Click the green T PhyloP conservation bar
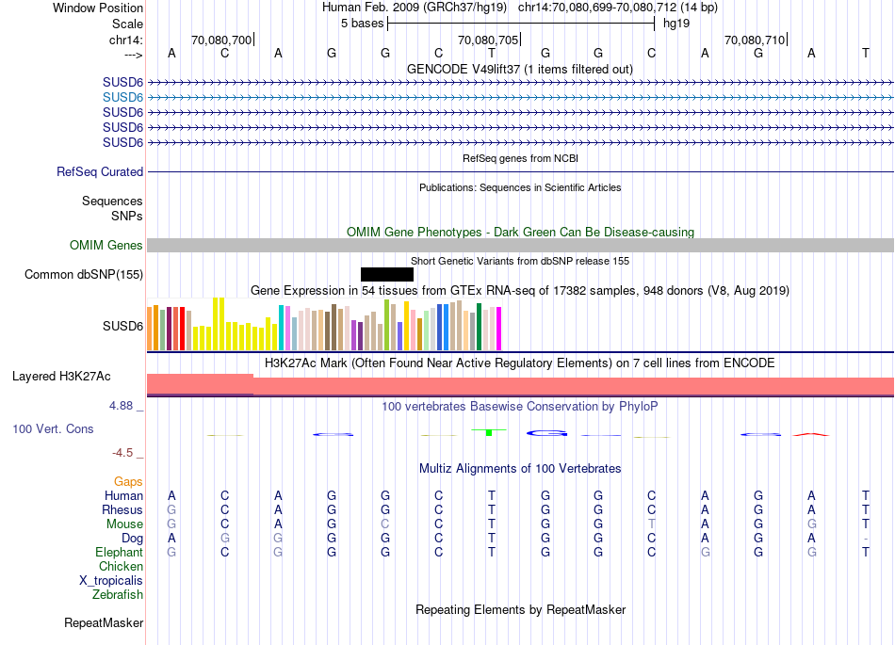Screen dimensions: 895x645 pyautogui.click(x=489, y=432)
